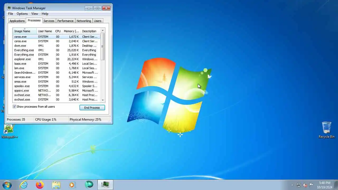Image resolution: width=338 pixels, height=190 pixels.
Task: Click the network status tray icon
Action: coord(299,185)
